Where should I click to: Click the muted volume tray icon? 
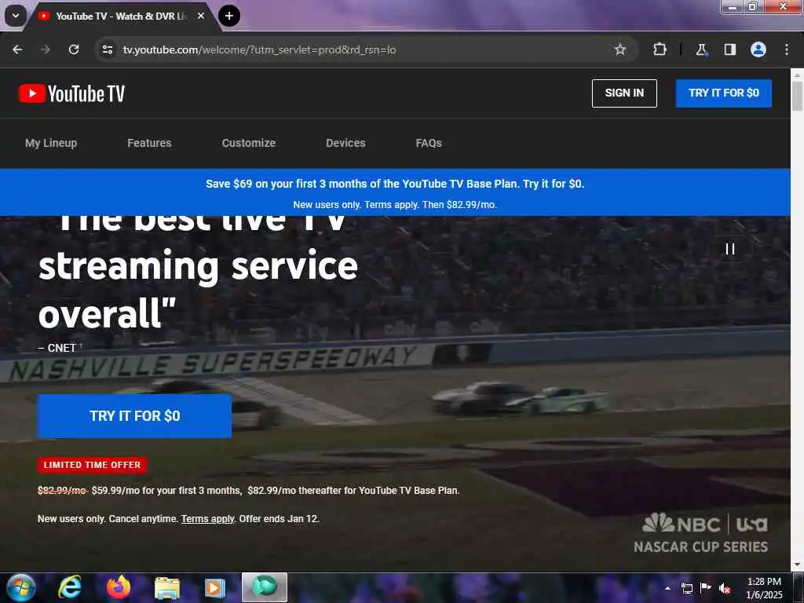725,588
